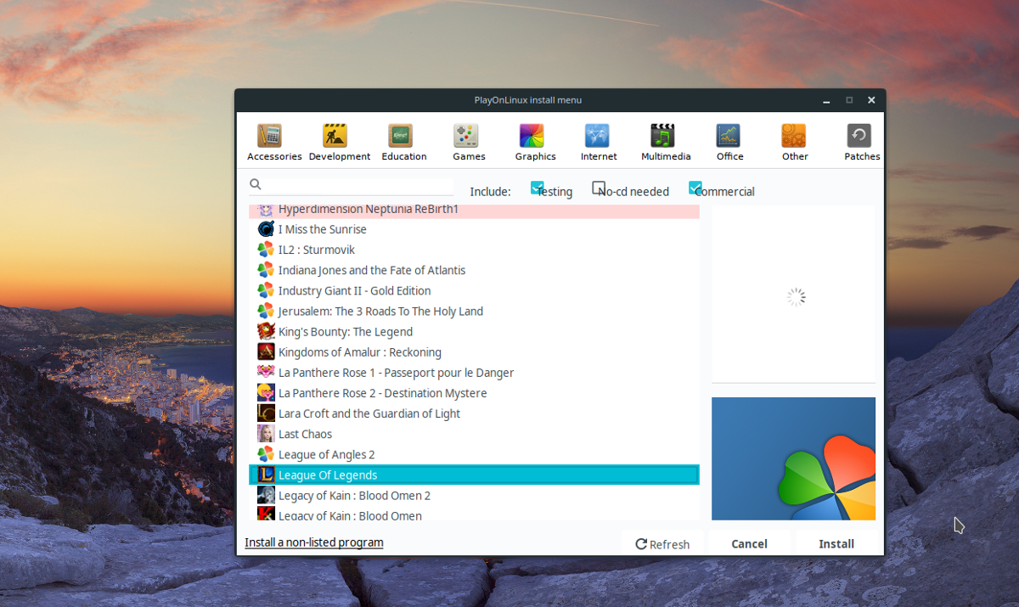The height and width of the screenshot is (607, 1019).
Task: Select Hyperdimension Neptunia ReBirth1
Action: pos(474,210)
